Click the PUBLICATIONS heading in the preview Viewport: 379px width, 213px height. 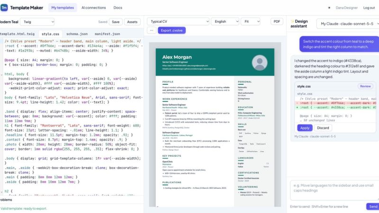click(171, 183)
